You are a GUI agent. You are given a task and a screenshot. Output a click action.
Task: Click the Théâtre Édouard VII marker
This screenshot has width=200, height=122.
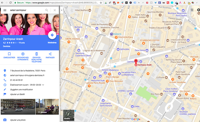click(x=169, y=28)
